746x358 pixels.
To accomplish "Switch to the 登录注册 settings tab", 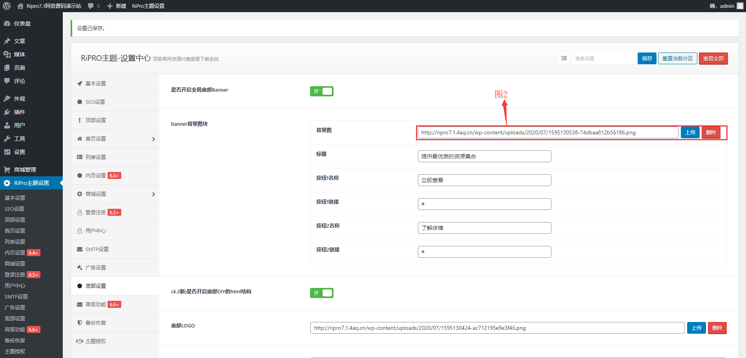I will pos(96,212).
